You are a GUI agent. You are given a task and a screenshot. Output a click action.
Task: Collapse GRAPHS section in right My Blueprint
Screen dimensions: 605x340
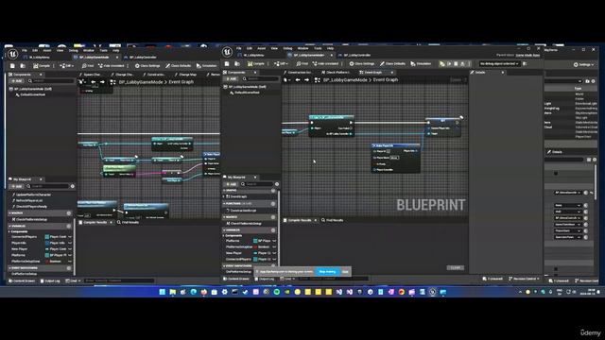point(225,191)
